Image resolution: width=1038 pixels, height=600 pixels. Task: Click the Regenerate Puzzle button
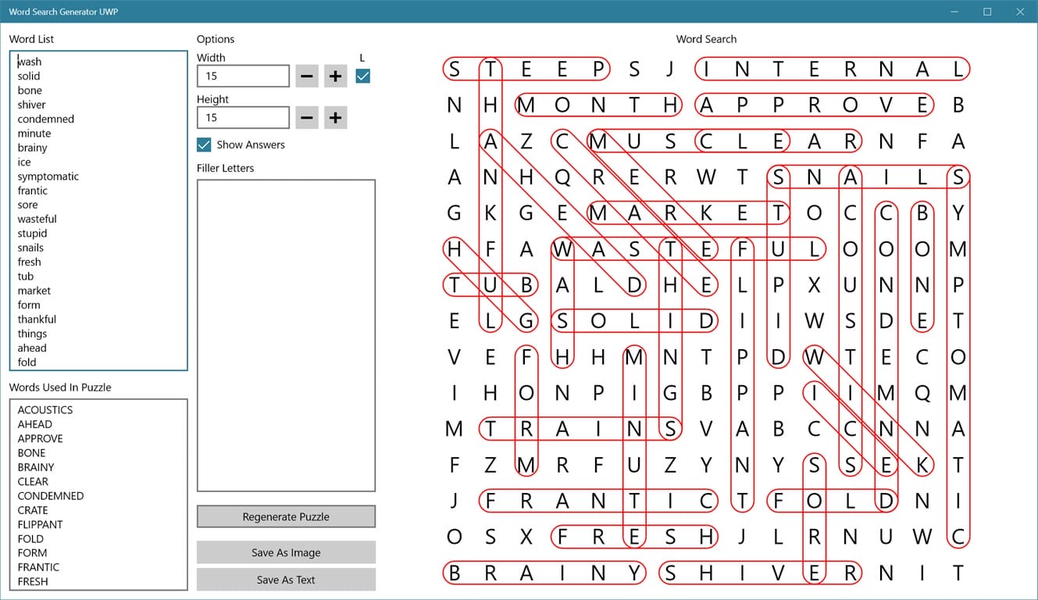pyautogui.click(x=286, y=516)
